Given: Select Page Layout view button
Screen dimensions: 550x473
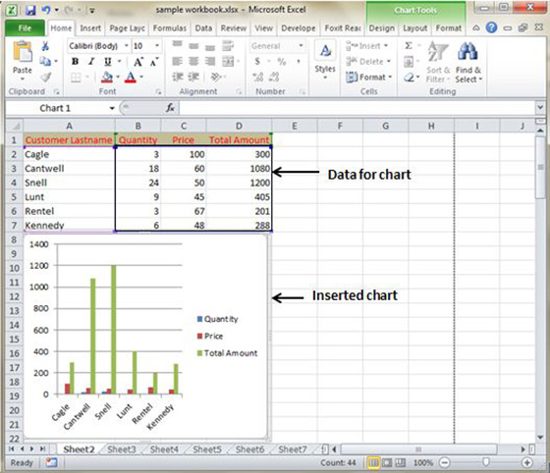Looking at the screenshot, I should coord(387,463).
